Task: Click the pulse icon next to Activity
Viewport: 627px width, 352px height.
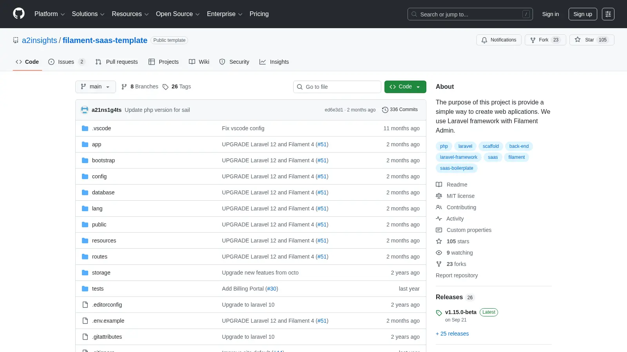Action: click(x=439, y=219)
